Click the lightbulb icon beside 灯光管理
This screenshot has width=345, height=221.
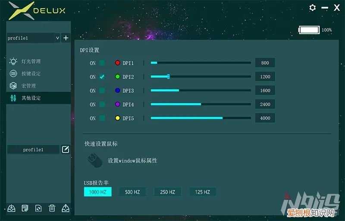coord(13,61)
